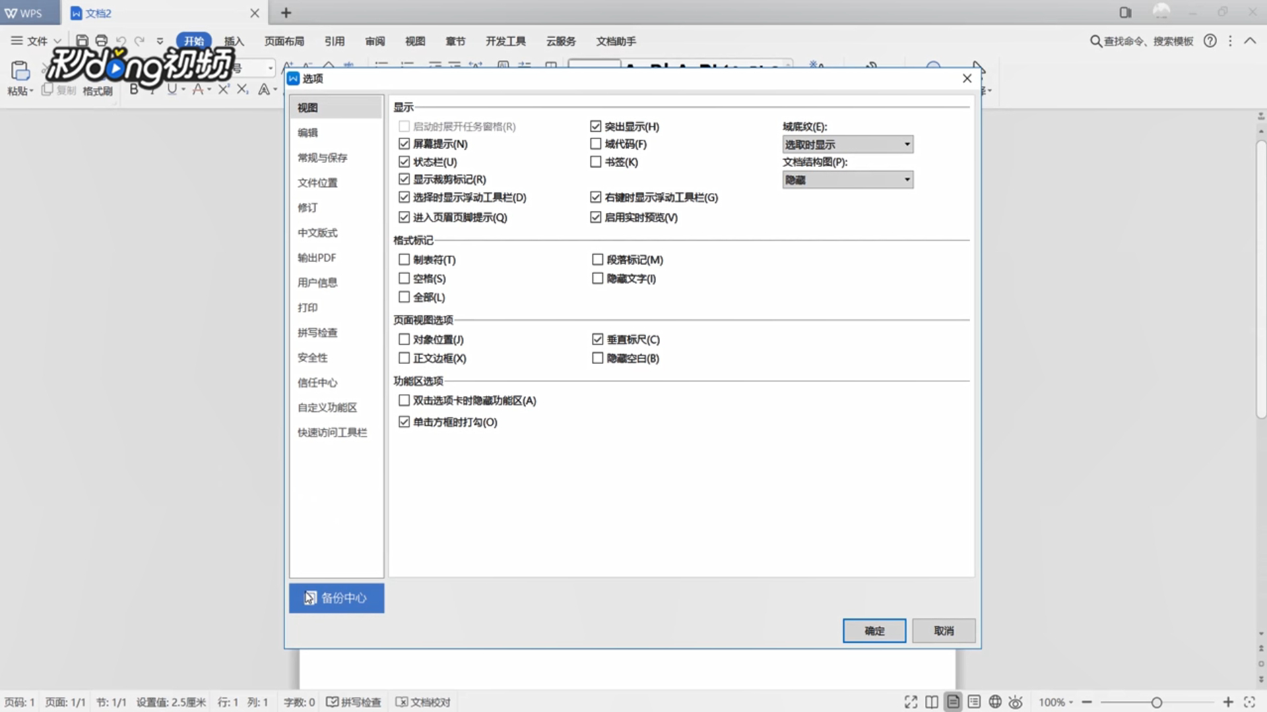This screenshot has width=1267, height=712.
Task: Open the 域底纹 dropdown showing 选取时显示
Action: 847,144
